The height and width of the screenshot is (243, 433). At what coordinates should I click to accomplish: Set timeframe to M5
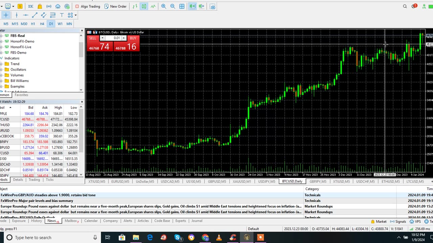point(6,24)
